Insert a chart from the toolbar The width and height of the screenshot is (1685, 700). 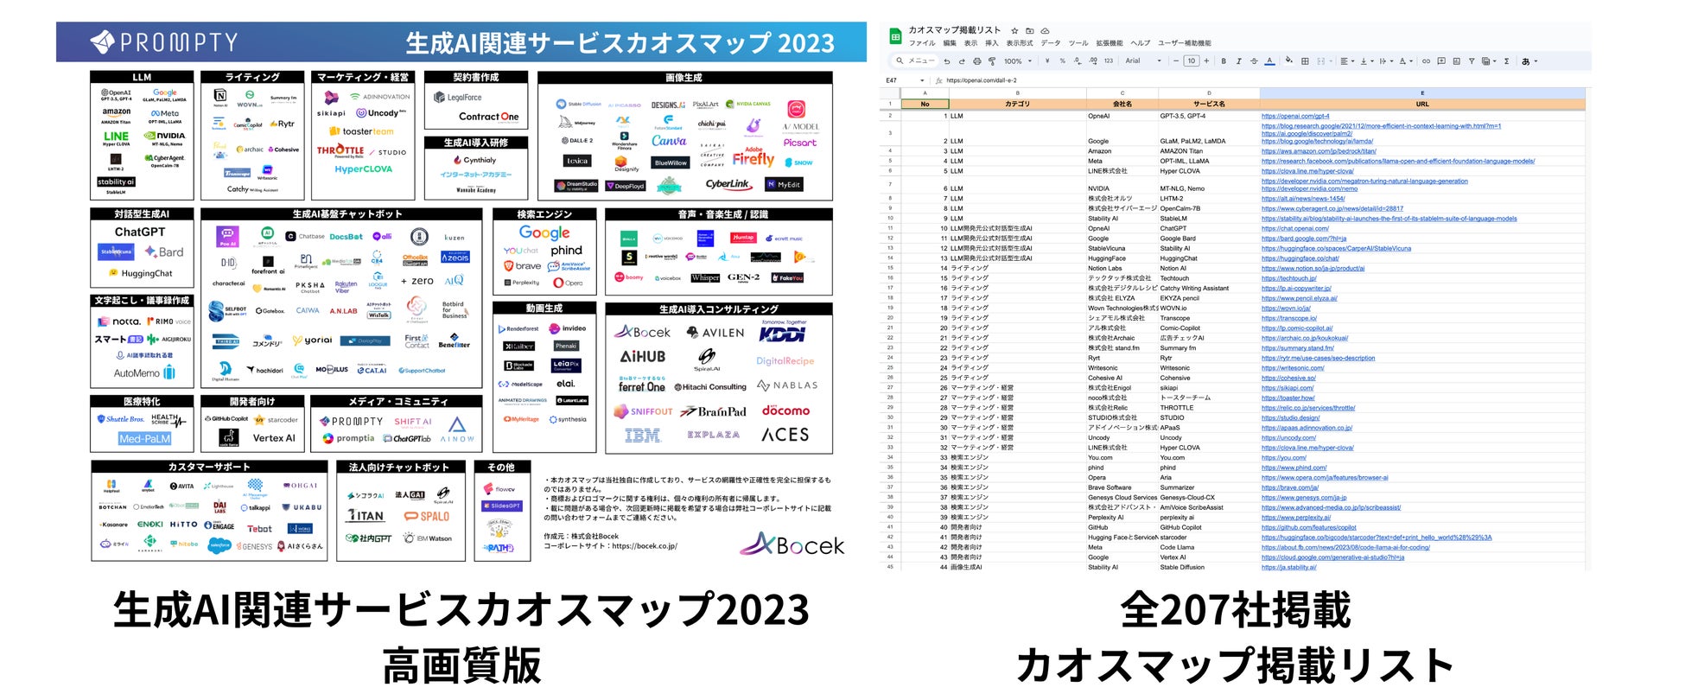(1456, 61)
